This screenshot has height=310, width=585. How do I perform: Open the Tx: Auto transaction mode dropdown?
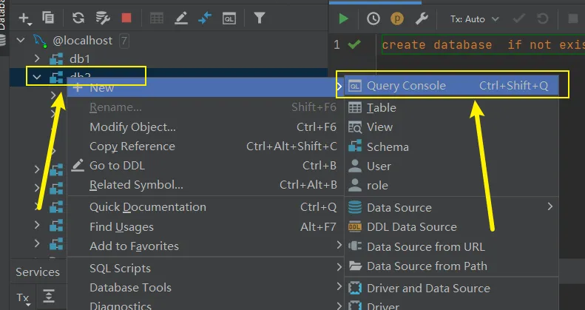click(475, 18)
